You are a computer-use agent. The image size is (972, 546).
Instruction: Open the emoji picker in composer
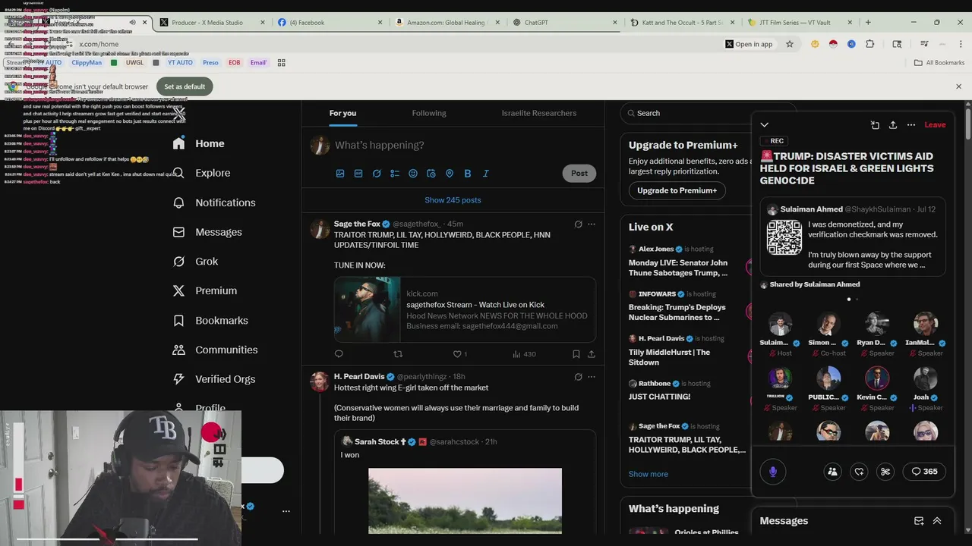coord(413,174)
